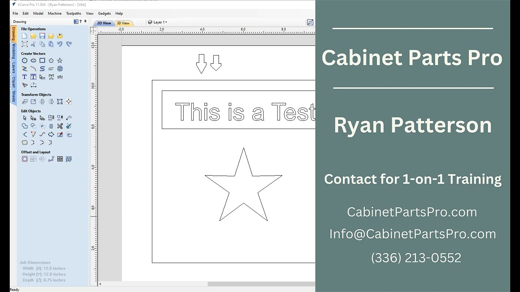Open the Align Objects tool

point(69,102)
